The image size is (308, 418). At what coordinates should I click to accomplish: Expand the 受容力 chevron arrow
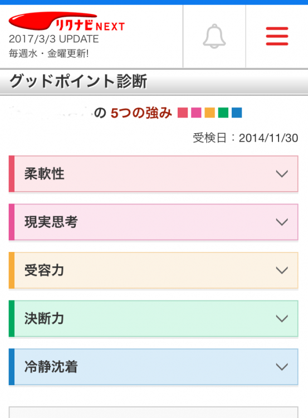[282, 270]
